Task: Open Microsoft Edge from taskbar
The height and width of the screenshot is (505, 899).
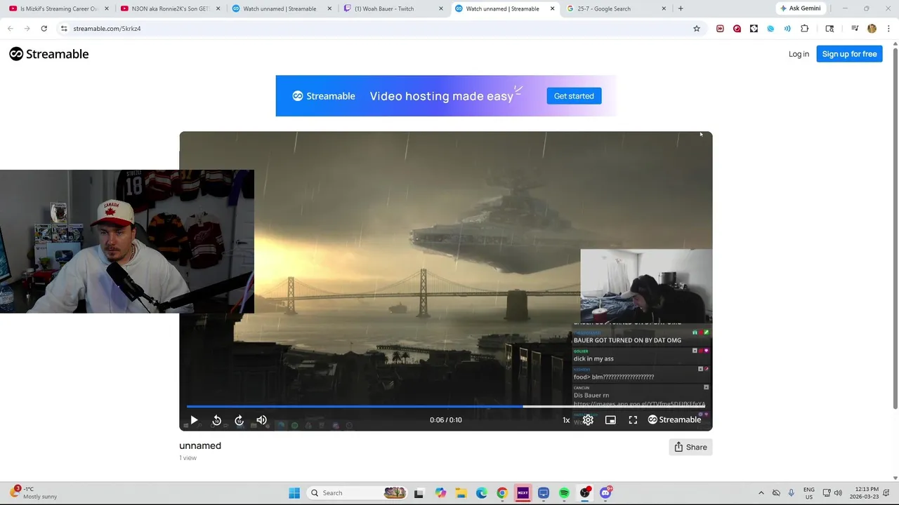Action: point(482,493)
